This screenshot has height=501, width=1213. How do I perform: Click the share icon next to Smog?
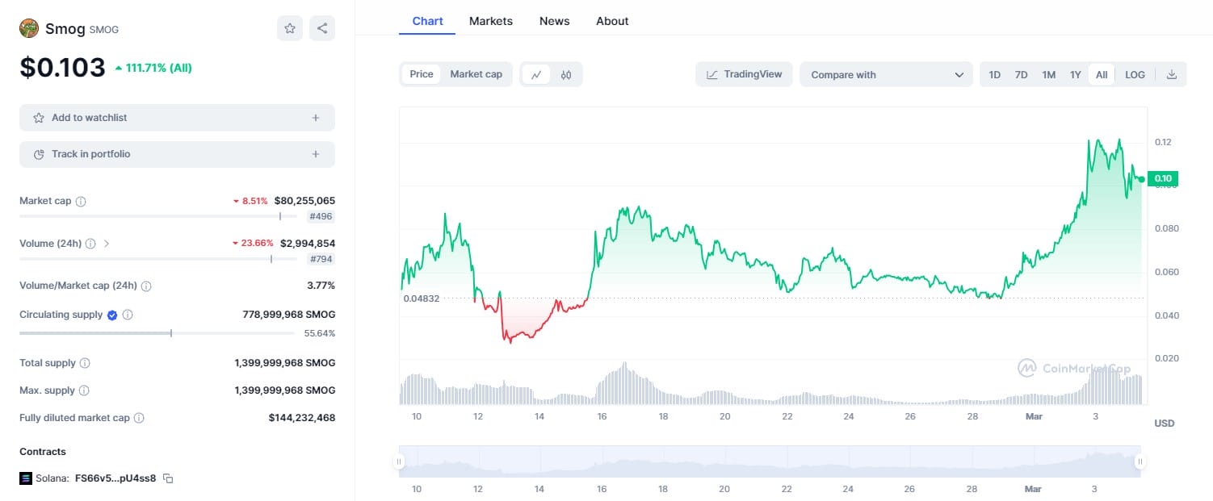322,28
